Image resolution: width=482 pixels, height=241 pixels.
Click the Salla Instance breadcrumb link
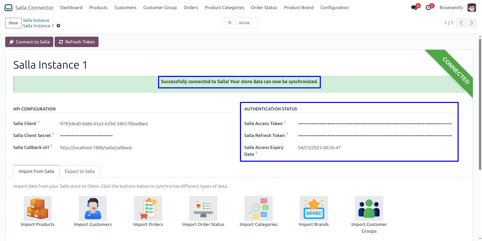pyautogui.click(x=36, y=20)
